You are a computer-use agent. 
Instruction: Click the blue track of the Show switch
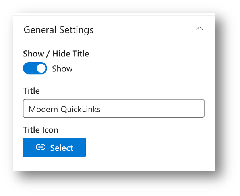pos(29,69)
